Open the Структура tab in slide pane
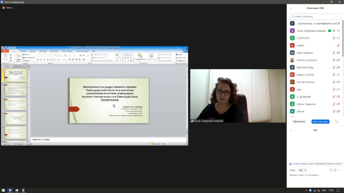The width and height of the screenshot is (344, 193). pyautogui.click(x=17, y=66)
